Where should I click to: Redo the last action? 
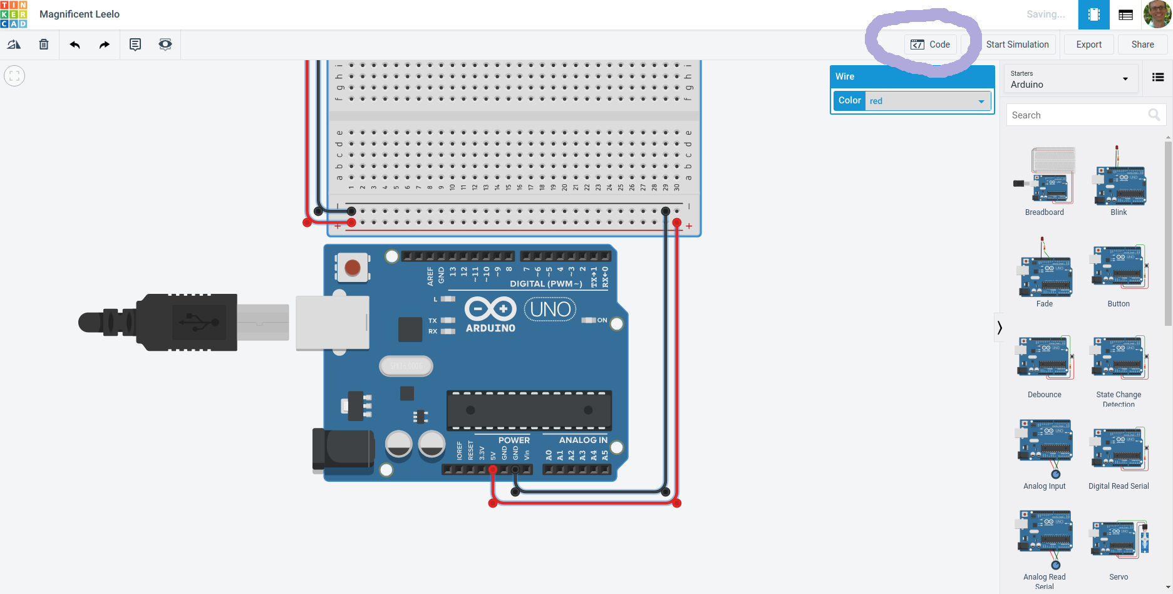pyautogui.click(x=105, y=44)
